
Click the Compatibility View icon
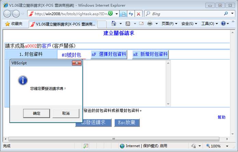pyautogui.click(x=123, y=14)
